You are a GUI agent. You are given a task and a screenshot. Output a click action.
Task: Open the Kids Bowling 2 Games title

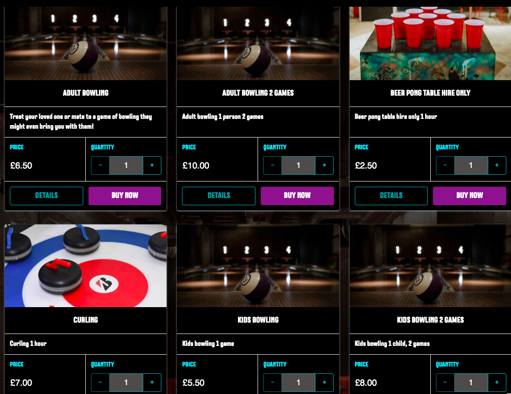430,320
